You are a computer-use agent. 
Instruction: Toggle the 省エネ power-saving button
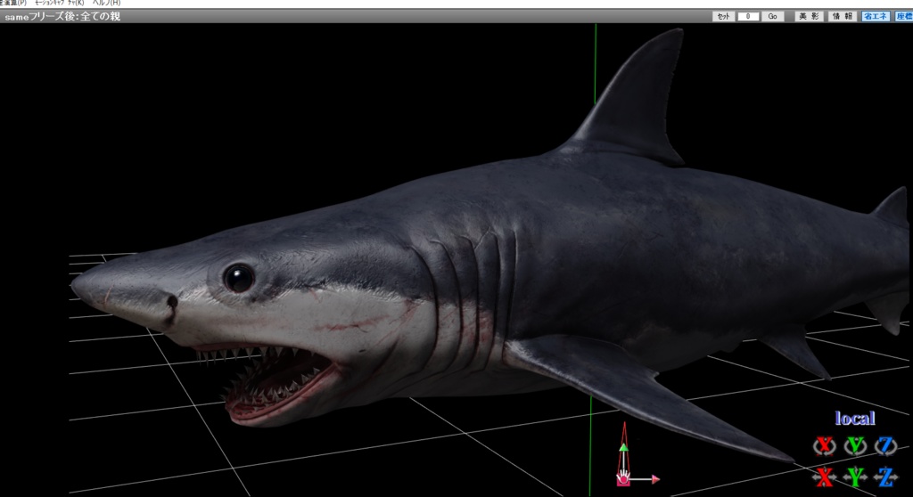[x=876, y=16]
